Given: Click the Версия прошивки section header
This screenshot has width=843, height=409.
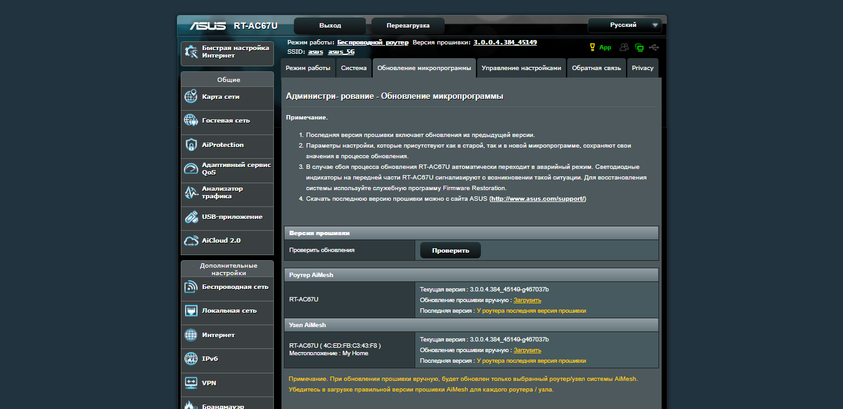Looking at the screenshot, I should click(x=472, y=233).
